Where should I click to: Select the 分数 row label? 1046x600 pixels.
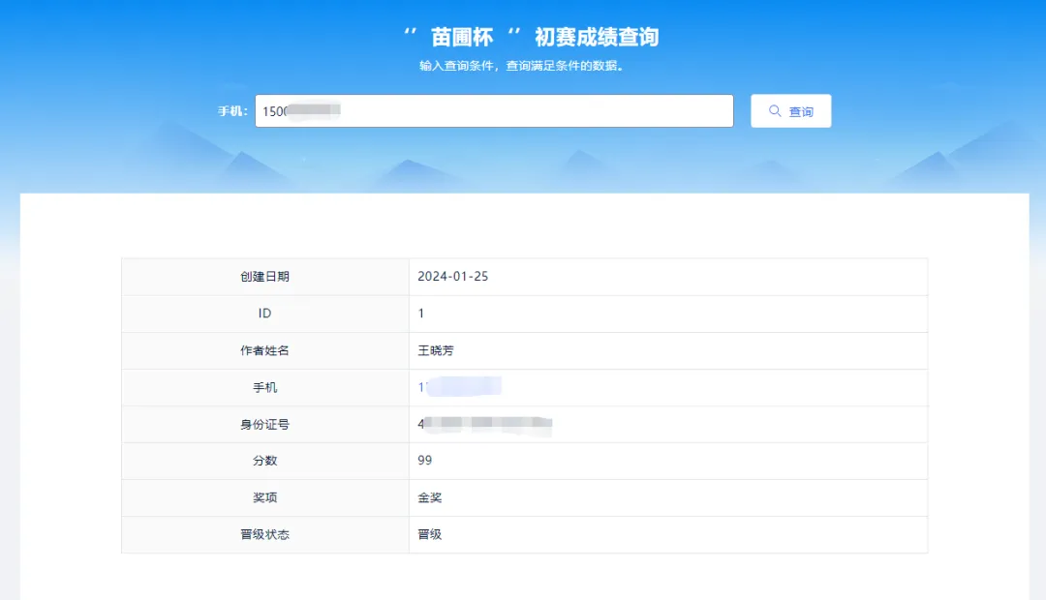point(264,461)
